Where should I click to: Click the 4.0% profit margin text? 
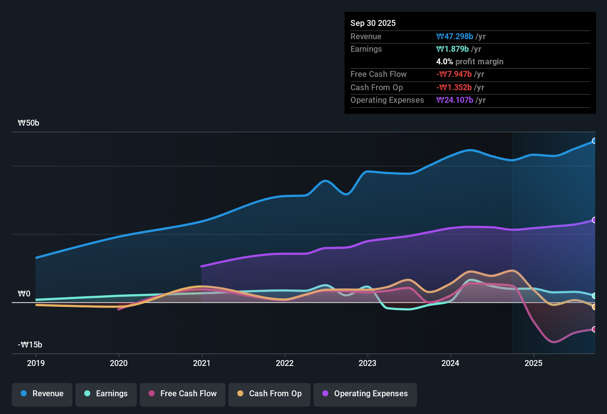[x=469, y=61]
